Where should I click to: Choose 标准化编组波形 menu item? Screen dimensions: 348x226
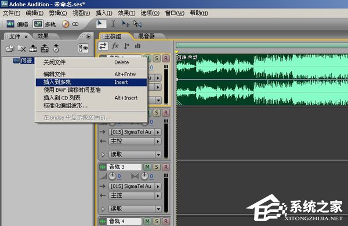coord(91,106)
